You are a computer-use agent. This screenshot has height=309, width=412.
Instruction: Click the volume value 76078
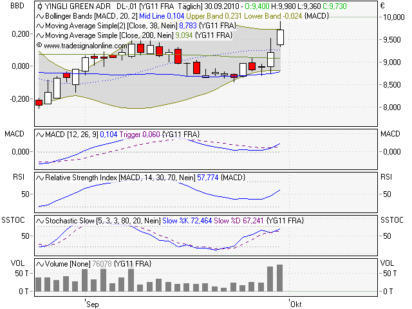pos(102,264)
